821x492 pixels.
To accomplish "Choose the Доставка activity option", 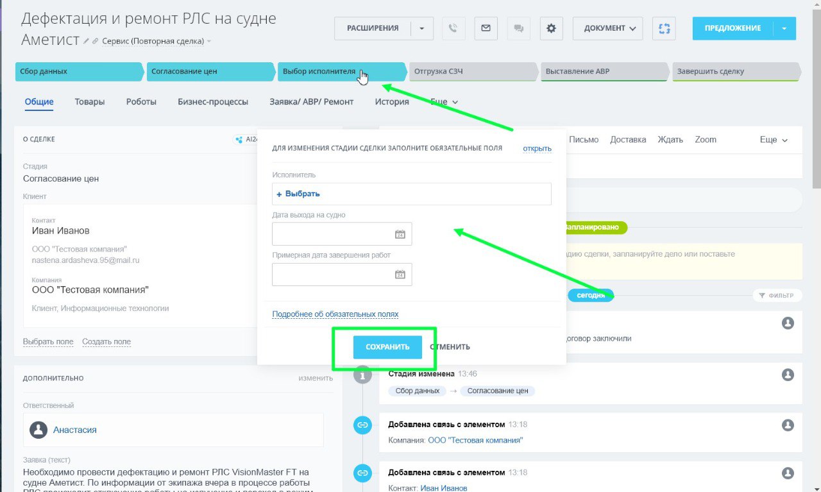I will coord(628,140).
